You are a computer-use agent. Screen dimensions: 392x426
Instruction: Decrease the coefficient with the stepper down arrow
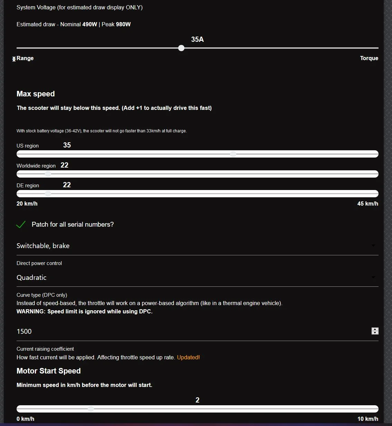point(375,333)
